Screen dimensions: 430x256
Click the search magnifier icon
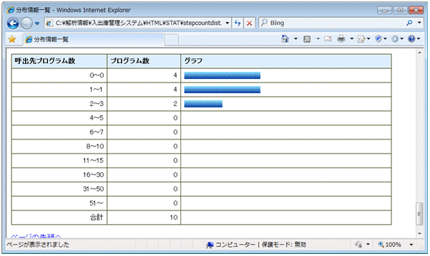coord(409,23)
